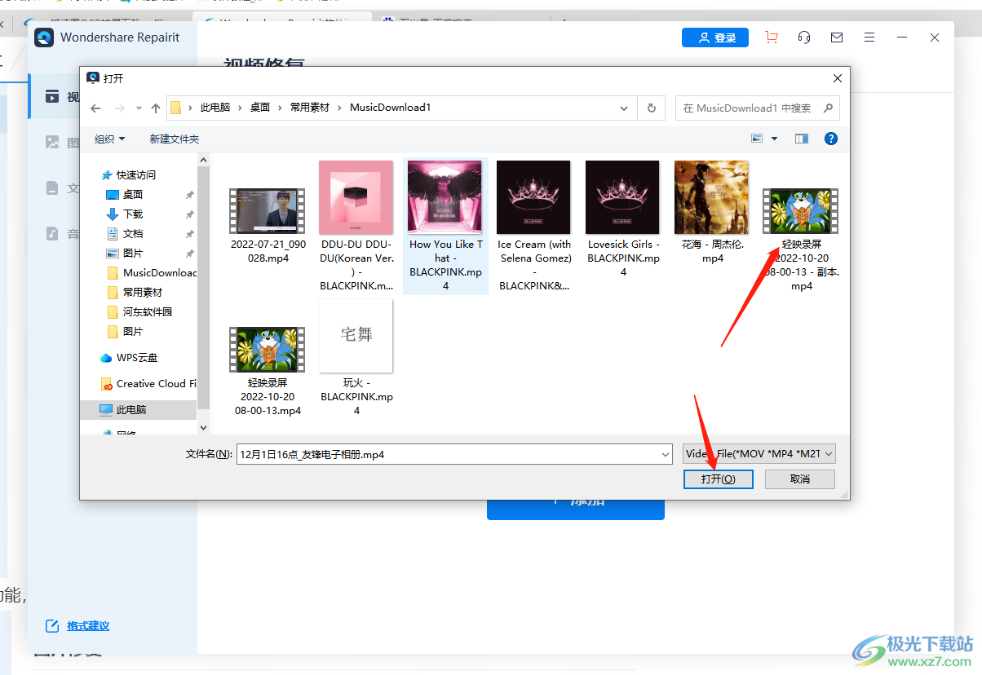Select 桌面 in the navigation tree

point(133,195)
